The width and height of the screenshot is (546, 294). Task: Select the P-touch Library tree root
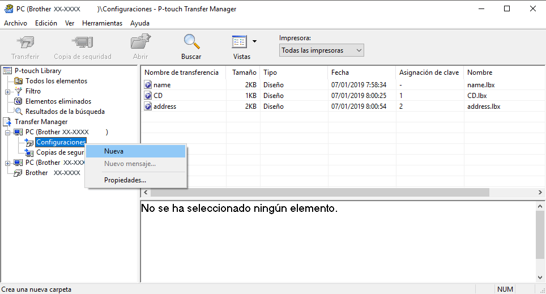coord(38,71)
